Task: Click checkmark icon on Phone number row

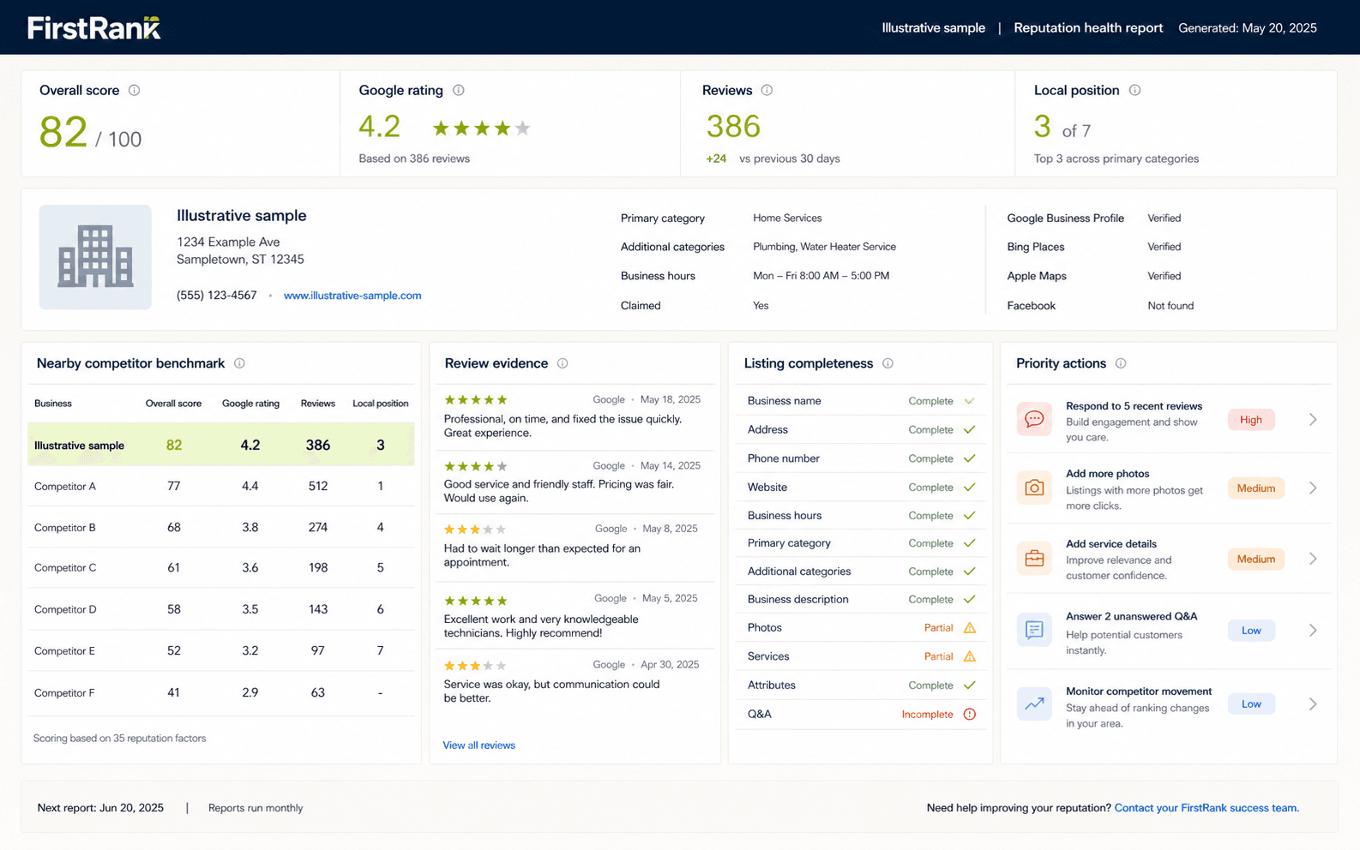Action: click(x=970, y=458)
